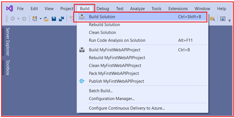Click the home window toolbar icon
The image size is (234, 118).
[x=223, y=19]
